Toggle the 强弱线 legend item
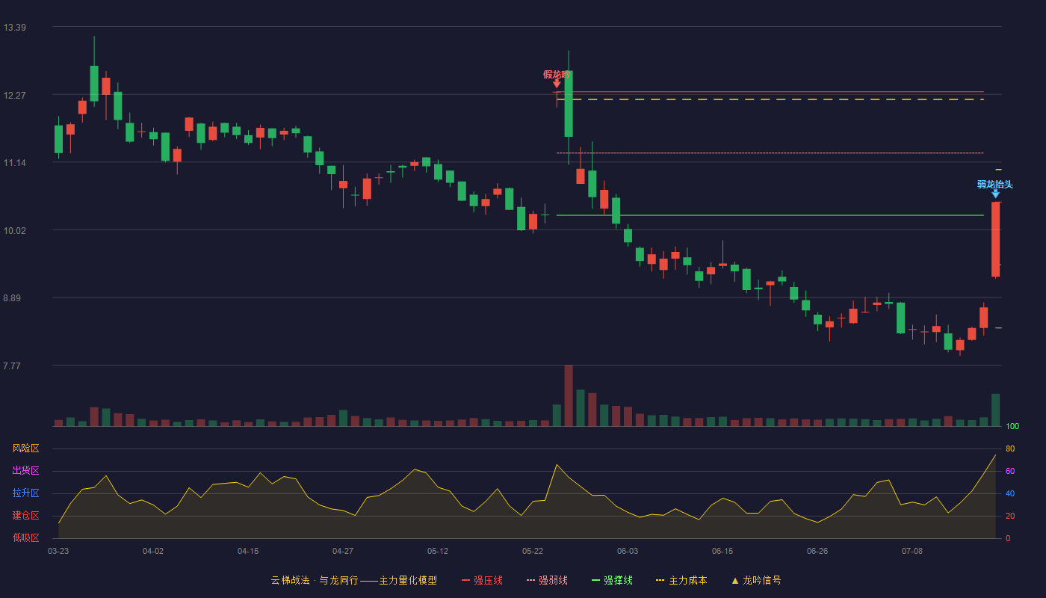Viewport: 1046px width, 598px height. click(547, 580)
